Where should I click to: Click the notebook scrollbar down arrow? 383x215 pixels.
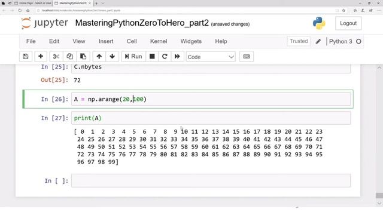379,203
